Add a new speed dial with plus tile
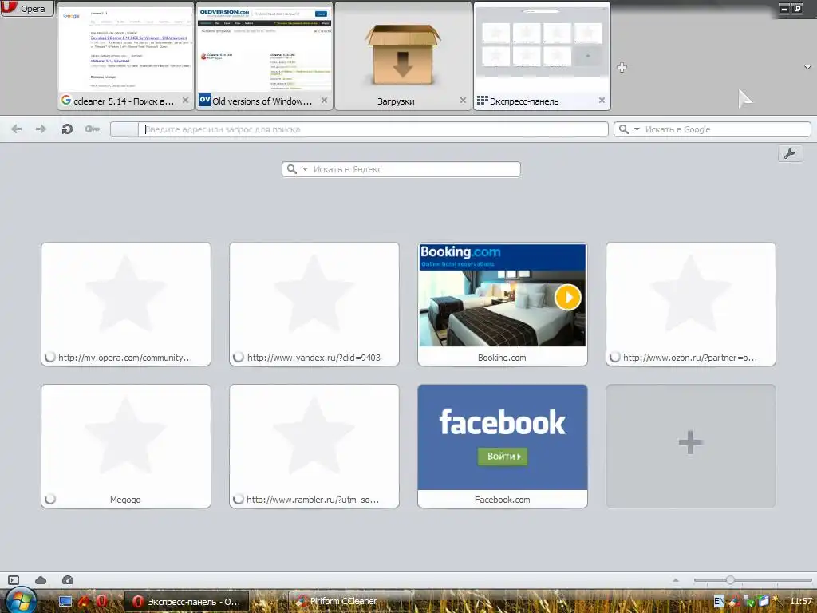This screenshot has height=613, width=817. coord(690,446)
